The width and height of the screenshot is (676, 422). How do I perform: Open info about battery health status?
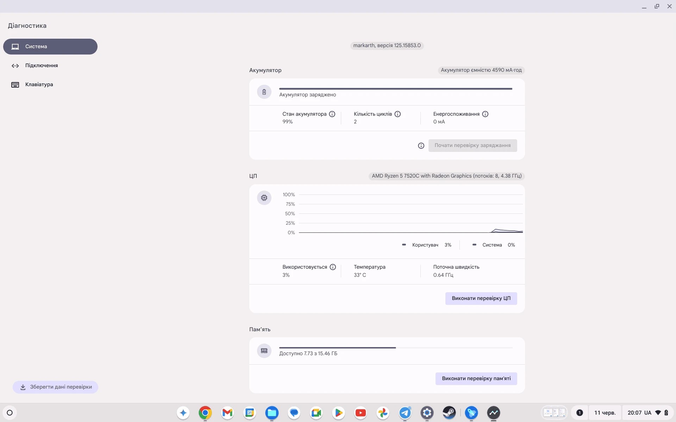(332, 114)
